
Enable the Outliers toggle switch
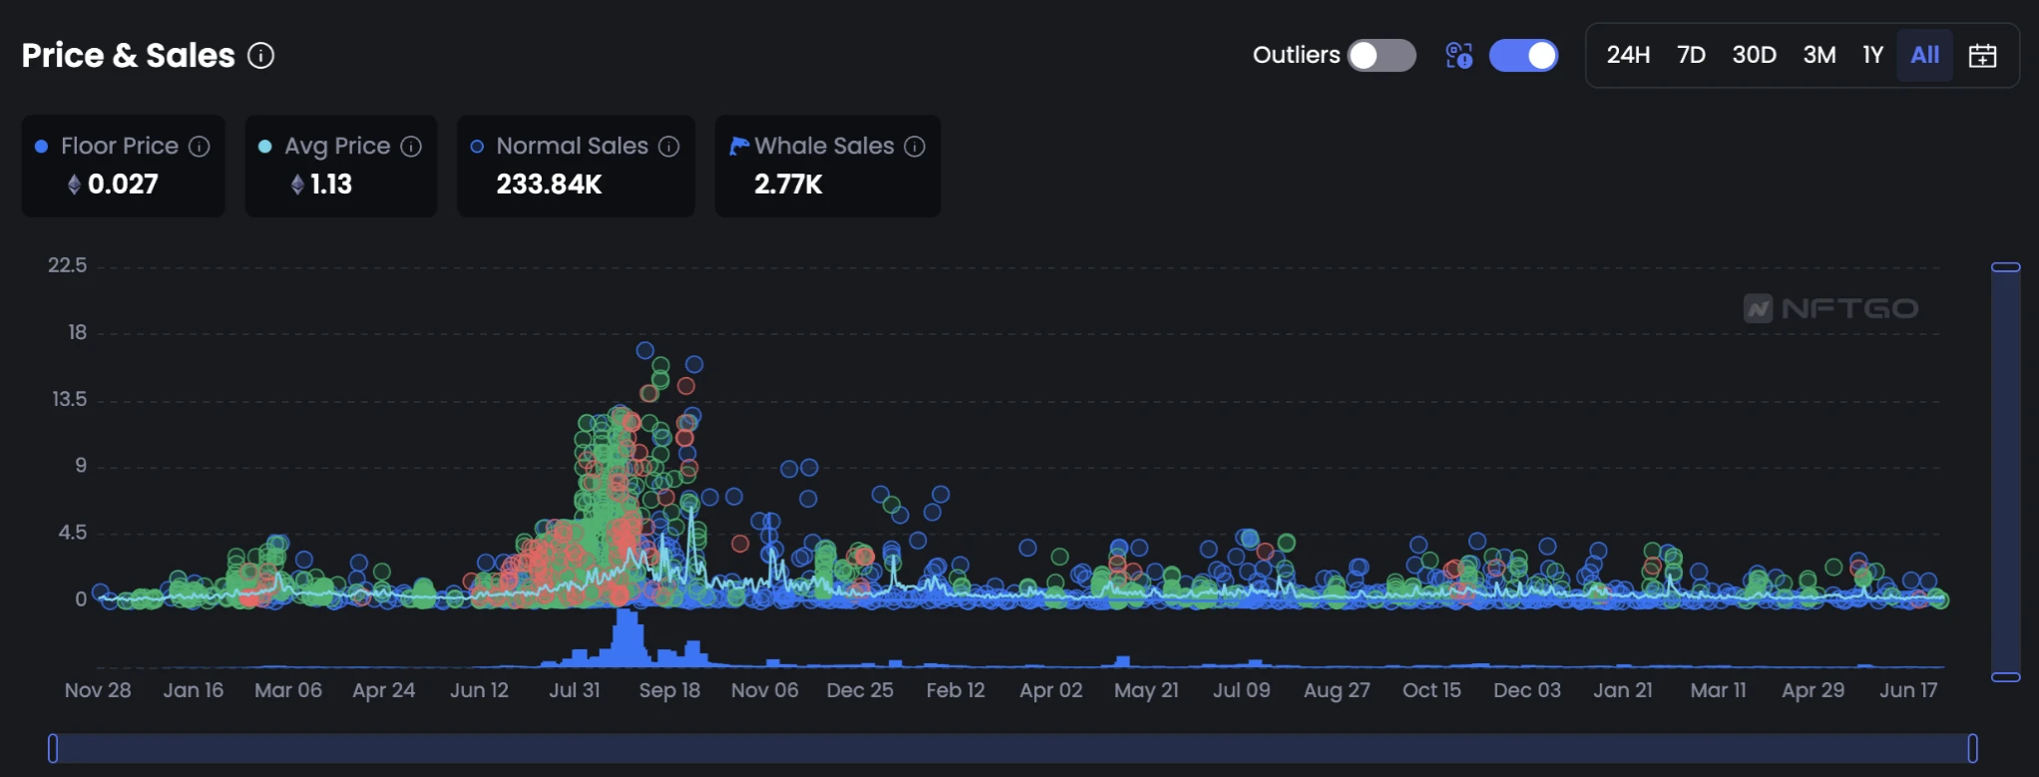(x=1381, y=56)
